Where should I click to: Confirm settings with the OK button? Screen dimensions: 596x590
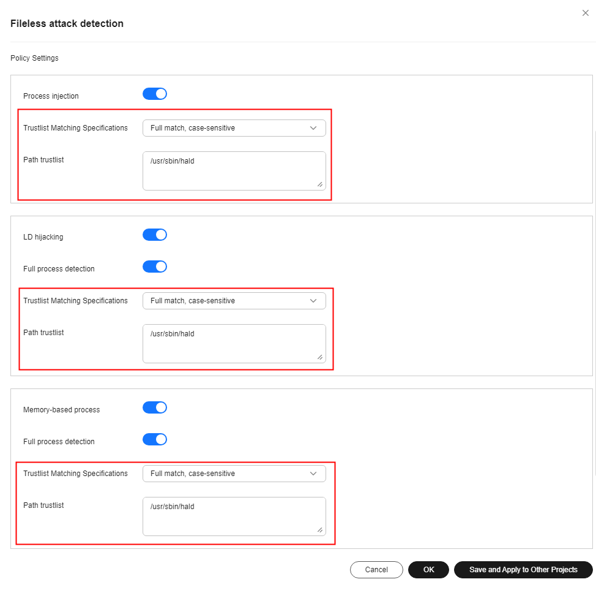(429, 570)
